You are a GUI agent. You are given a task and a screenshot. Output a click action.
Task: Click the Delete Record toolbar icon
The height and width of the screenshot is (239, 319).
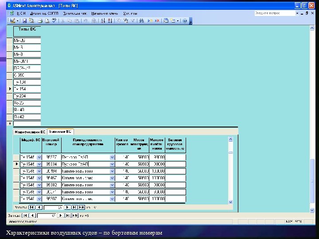pos(157,21)
